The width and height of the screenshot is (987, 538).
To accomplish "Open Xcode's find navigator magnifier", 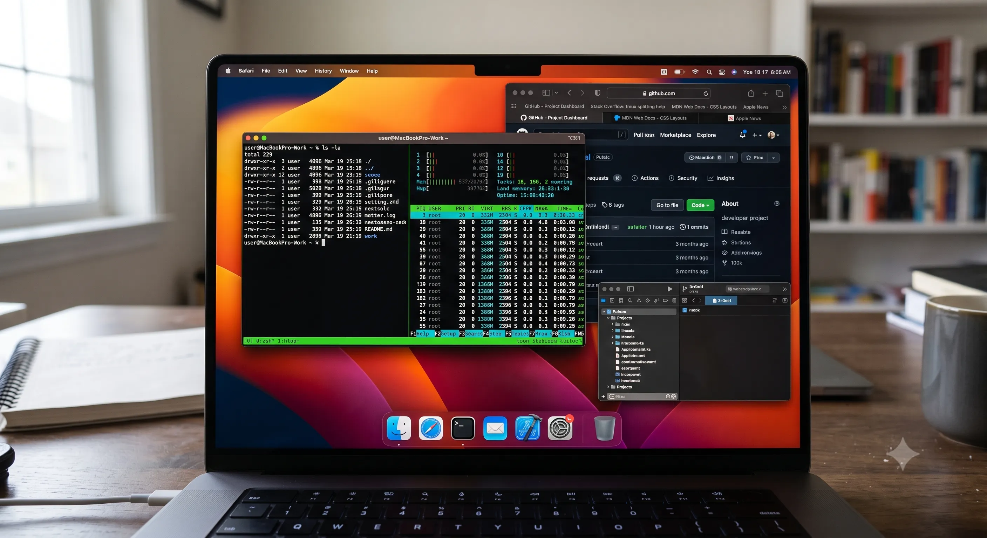I will (x=630, y=301).
